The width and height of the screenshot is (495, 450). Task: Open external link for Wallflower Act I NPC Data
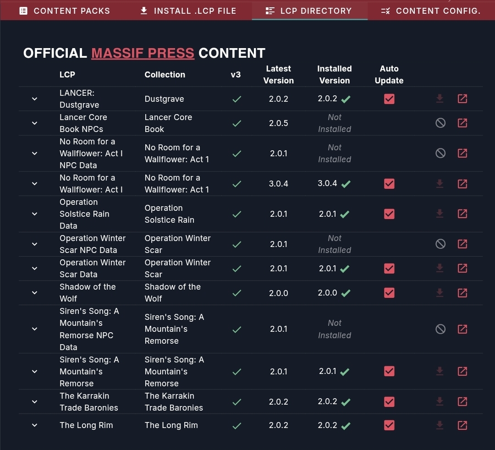point(462,154)
